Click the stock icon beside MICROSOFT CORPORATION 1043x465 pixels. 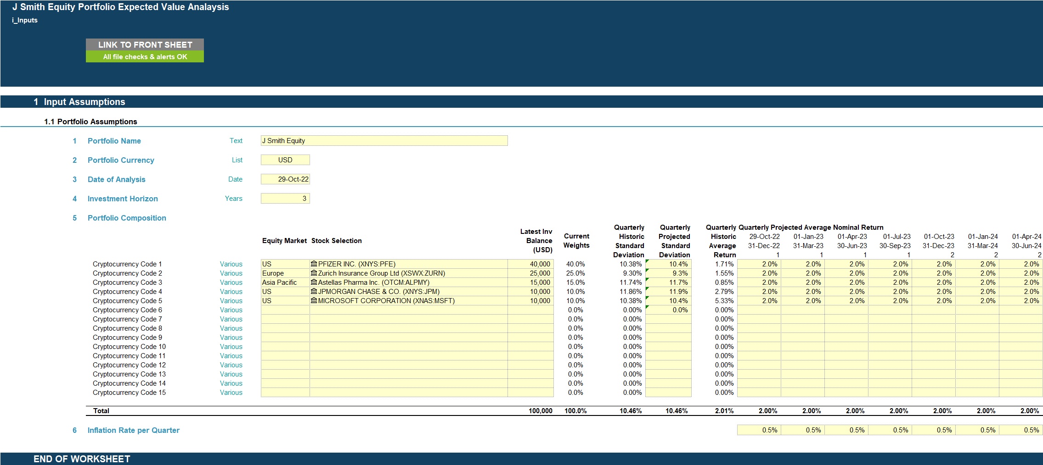pyautogui.click(x=314, y=300)
